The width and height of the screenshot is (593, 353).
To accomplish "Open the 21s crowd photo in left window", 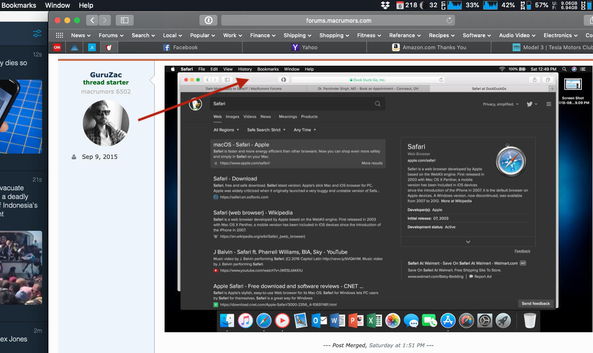I will pos(21,268).
